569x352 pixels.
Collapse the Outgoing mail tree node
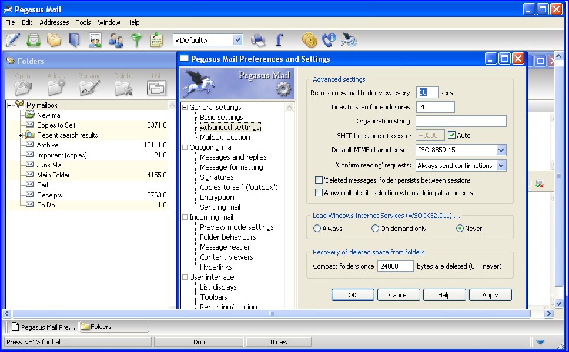click(185, 147)
